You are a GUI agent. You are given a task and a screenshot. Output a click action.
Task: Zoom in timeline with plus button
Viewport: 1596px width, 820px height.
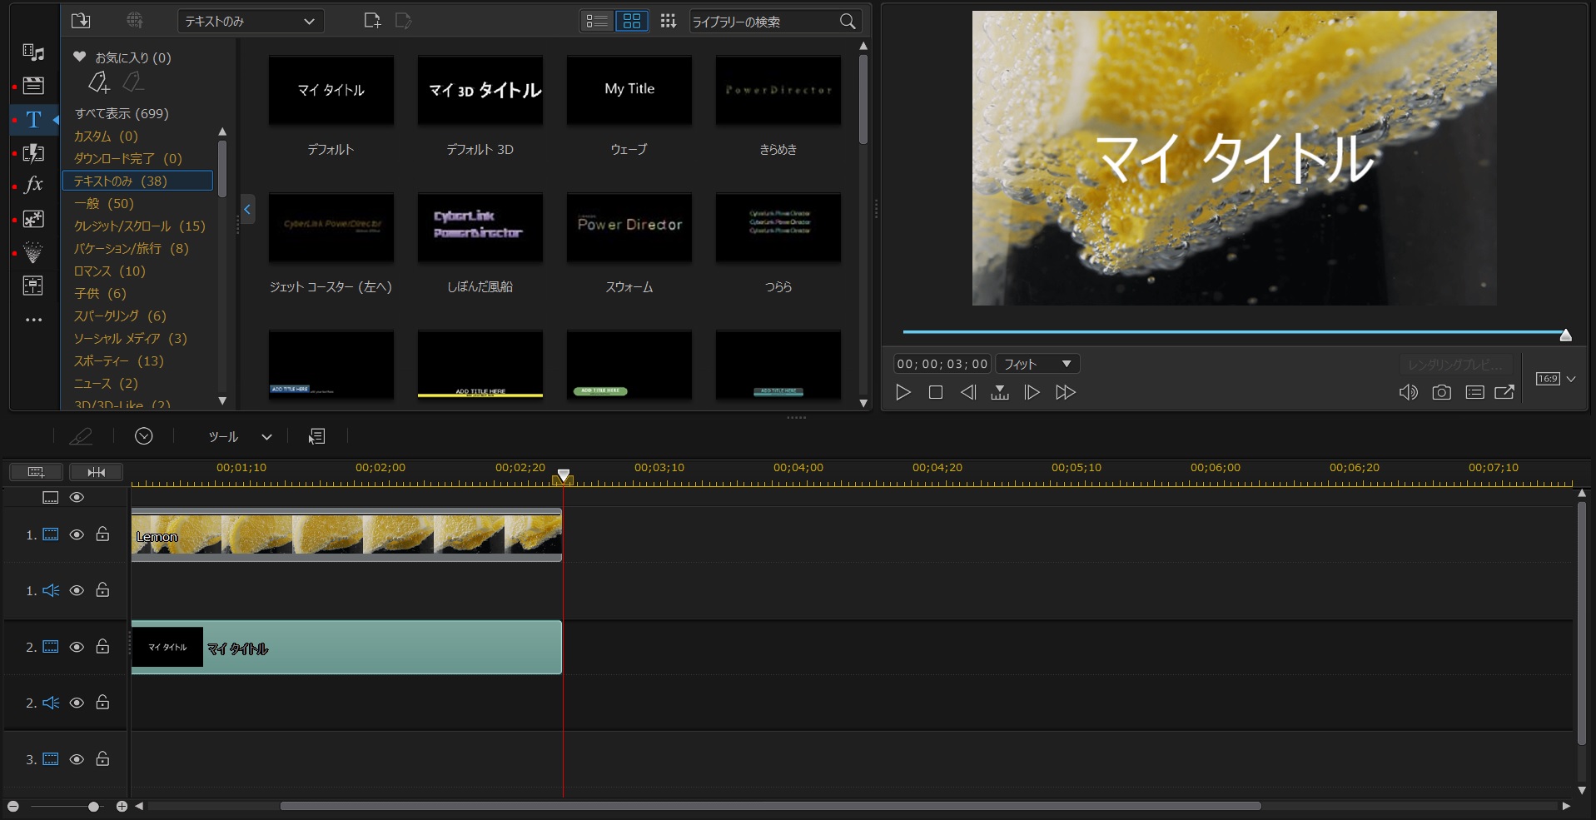(122, 806)
